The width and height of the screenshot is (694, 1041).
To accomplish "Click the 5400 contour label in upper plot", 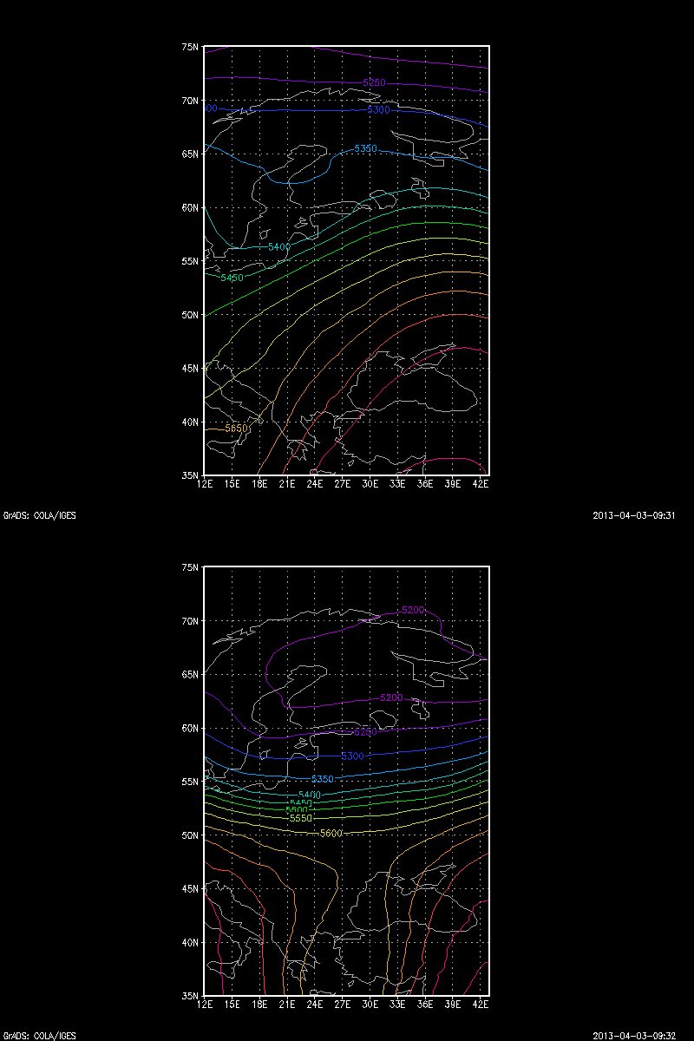I will (x=279, y=247).
